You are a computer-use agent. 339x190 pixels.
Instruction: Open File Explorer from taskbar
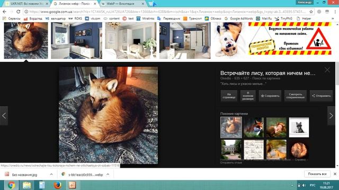26,185
